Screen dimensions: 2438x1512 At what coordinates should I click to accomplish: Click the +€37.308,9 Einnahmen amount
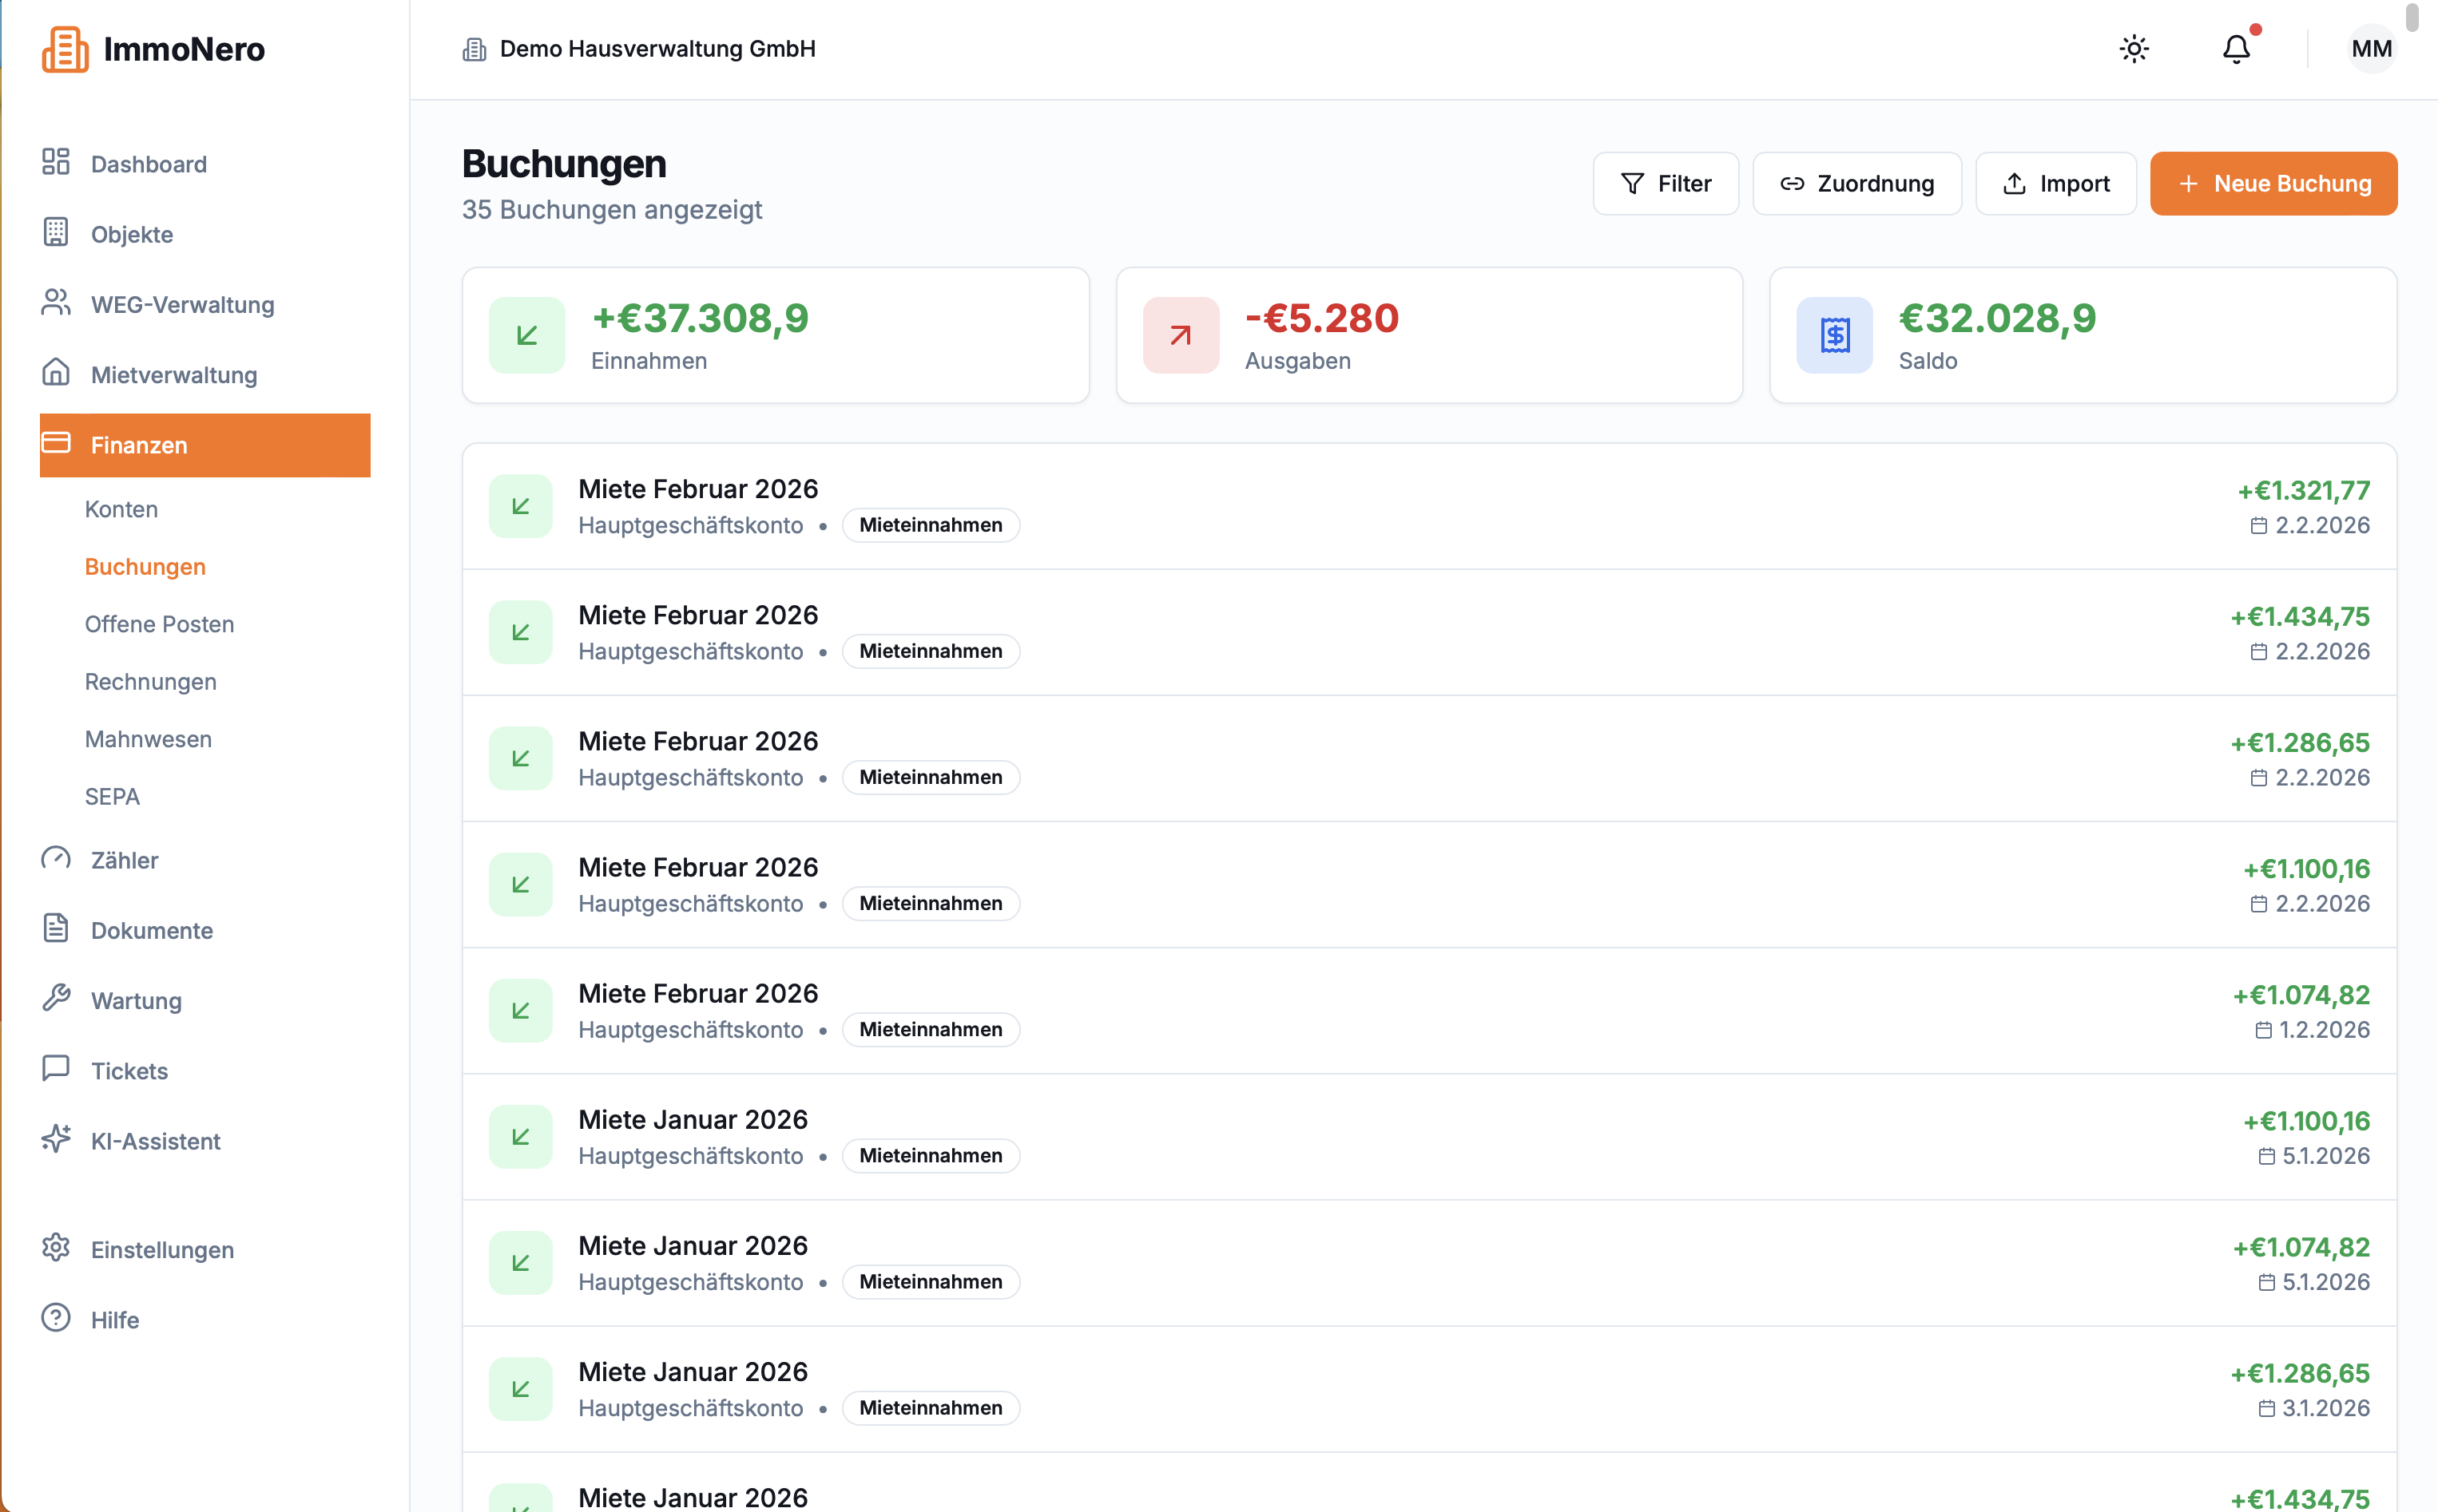701,318
